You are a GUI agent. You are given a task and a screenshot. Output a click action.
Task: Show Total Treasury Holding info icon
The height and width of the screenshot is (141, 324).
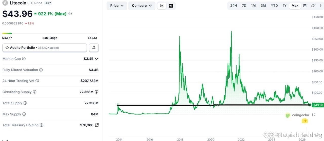point(42,125)
